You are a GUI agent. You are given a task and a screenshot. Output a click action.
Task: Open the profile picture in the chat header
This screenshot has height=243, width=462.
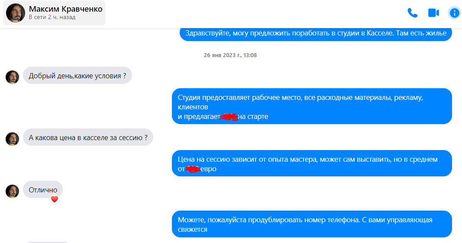pos(16,13)
